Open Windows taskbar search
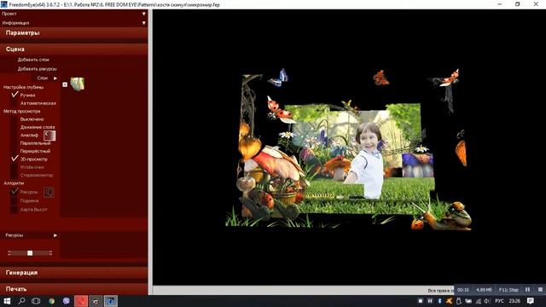The width and height of the screenshot is (546, 307). pos(21,301)
